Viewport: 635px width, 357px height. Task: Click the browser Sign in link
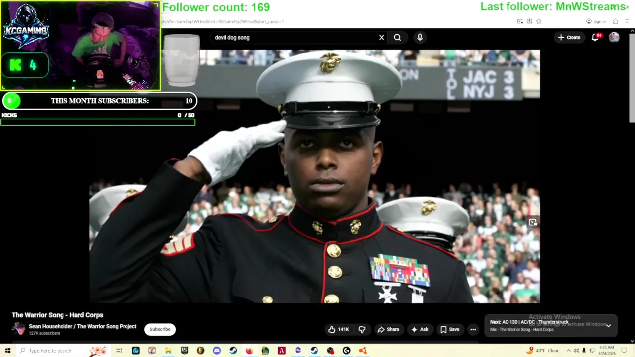coord(596,21)
